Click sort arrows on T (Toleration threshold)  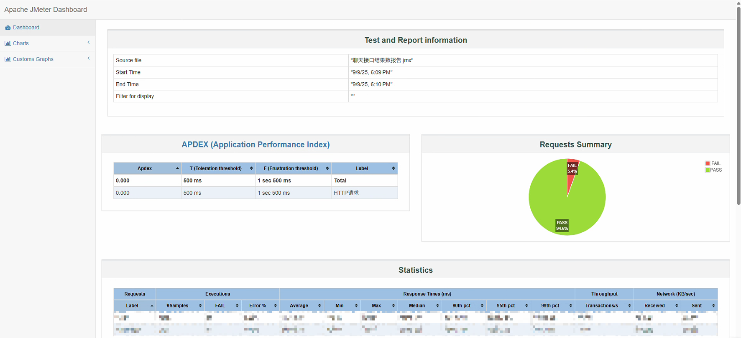[251, 168]
